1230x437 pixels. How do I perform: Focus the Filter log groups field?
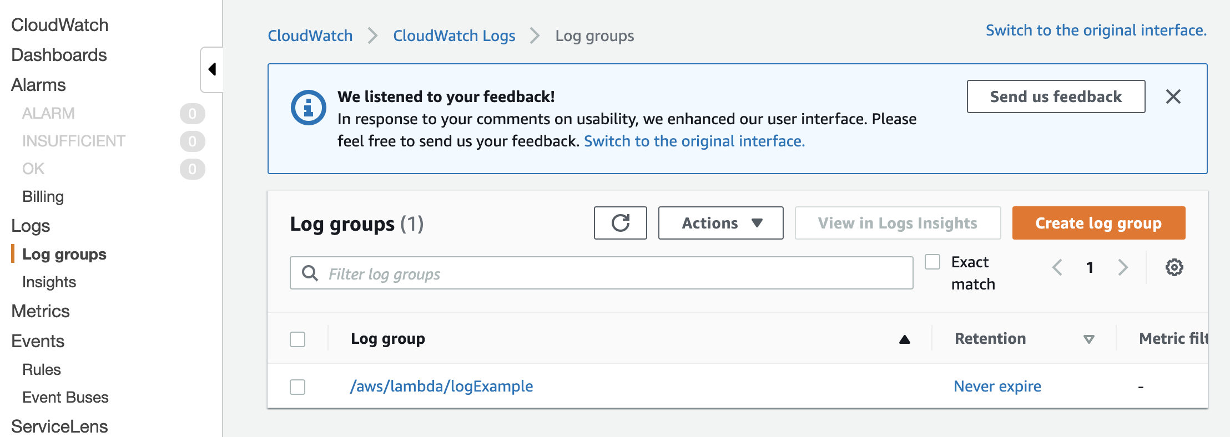pos(601,273)
